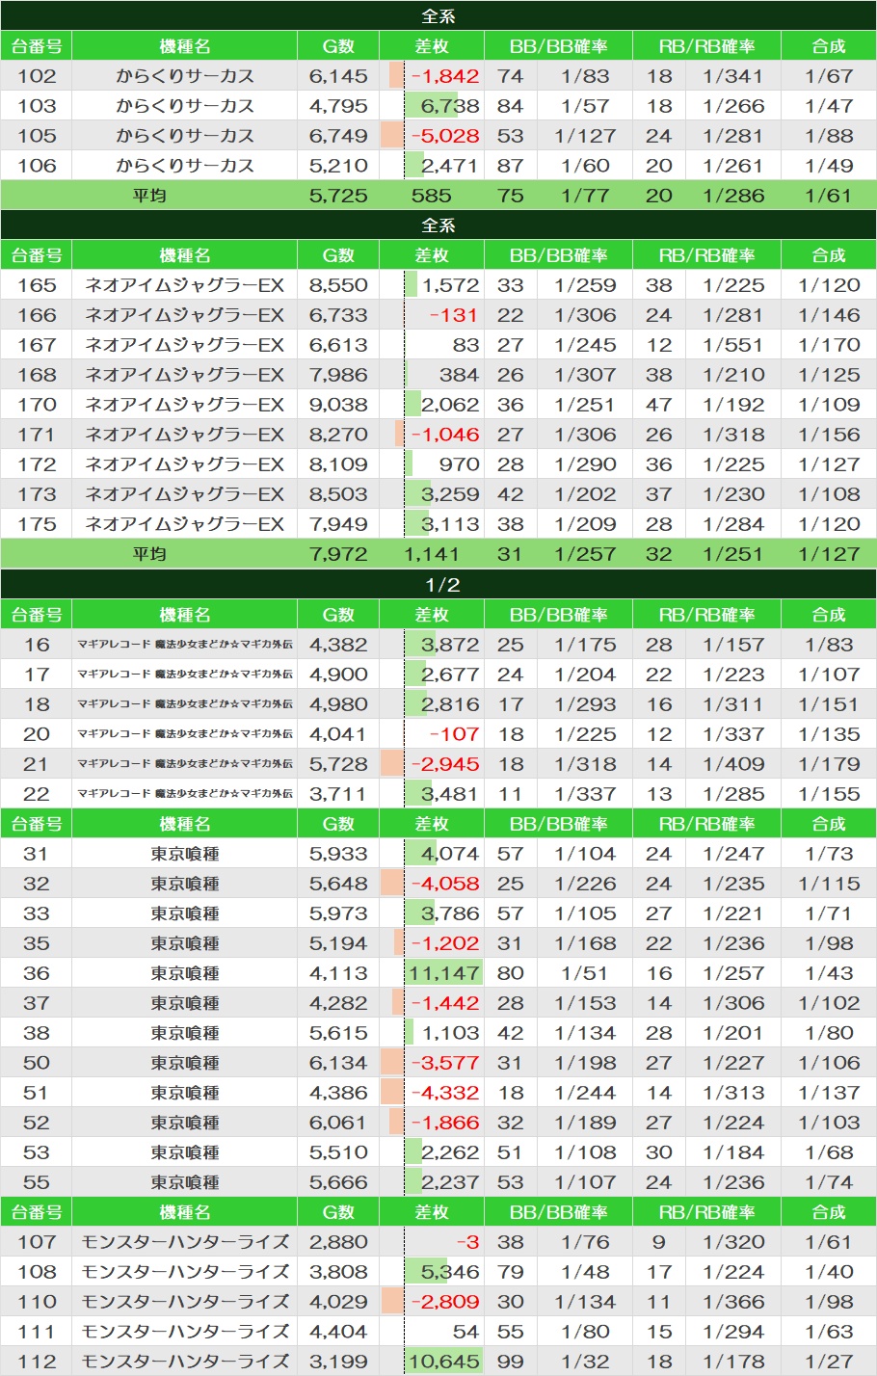The image size is (877, 1376).
Task: Click 東京喰種 name in machine 33 row
Action: [x=185, y=913]
